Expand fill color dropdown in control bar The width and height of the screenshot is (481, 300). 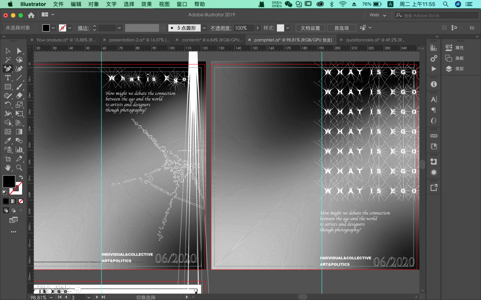point(53,28)
